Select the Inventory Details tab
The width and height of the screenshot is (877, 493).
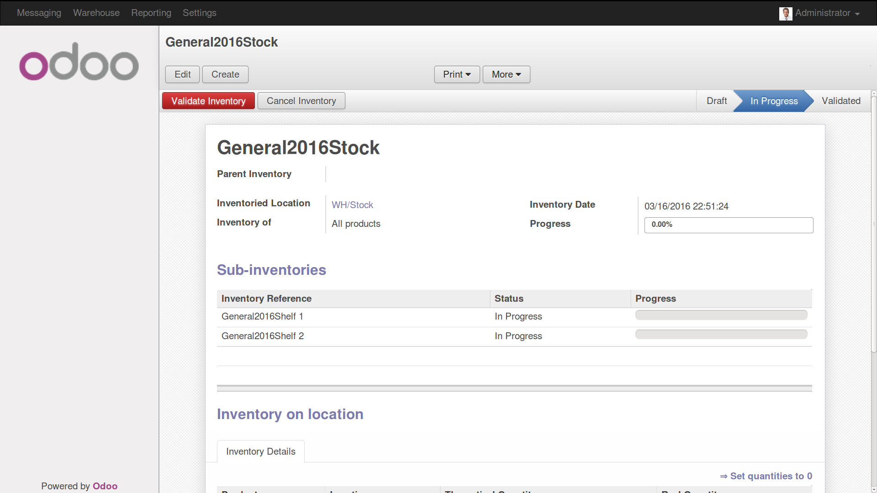pos(260,451)
